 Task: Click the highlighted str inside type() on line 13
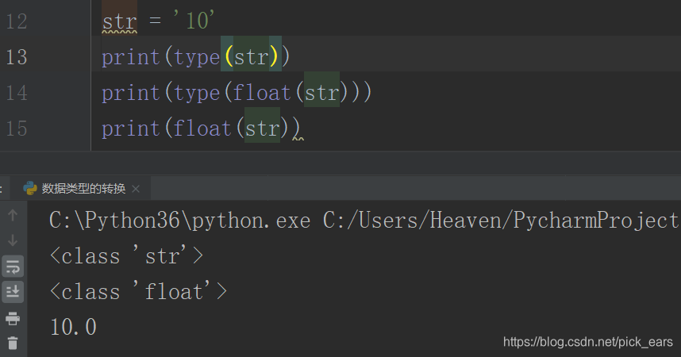click(252, 57)
